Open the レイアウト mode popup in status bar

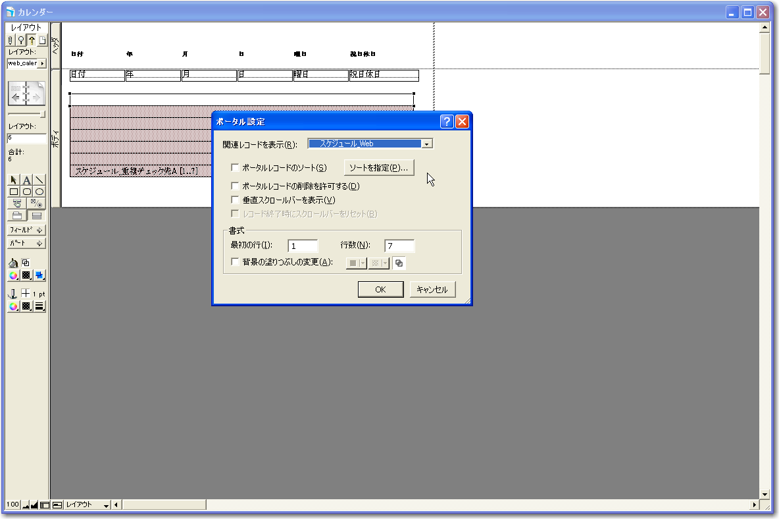point(86,505)
